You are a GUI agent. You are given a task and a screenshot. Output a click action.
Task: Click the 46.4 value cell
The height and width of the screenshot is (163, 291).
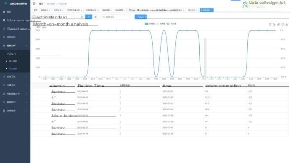coord(207,109)
